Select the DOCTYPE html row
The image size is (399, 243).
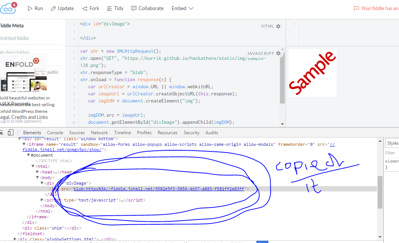54,161
